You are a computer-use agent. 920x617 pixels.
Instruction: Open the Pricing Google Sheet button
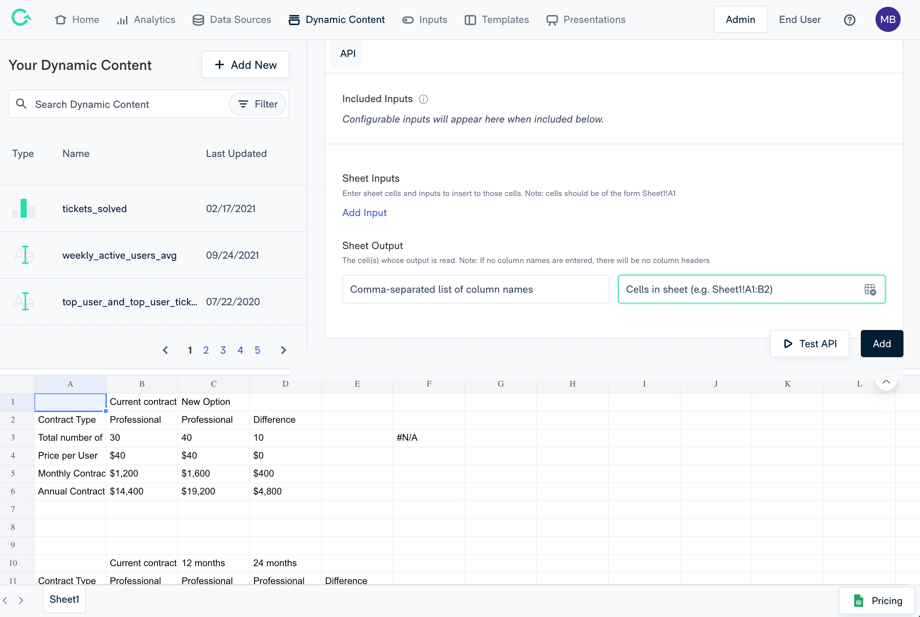[877, 601]
